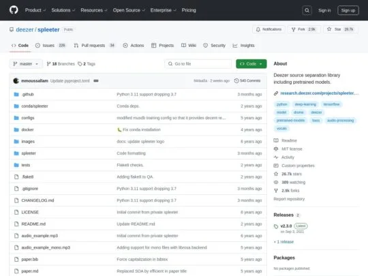
Task: Expand the master branch dropdown
Action: click(26, 64)
